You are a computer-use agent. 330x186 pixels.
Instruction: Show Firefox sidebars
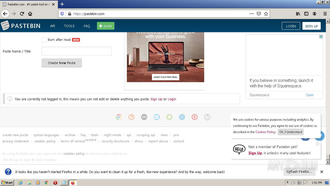(306, 14)
